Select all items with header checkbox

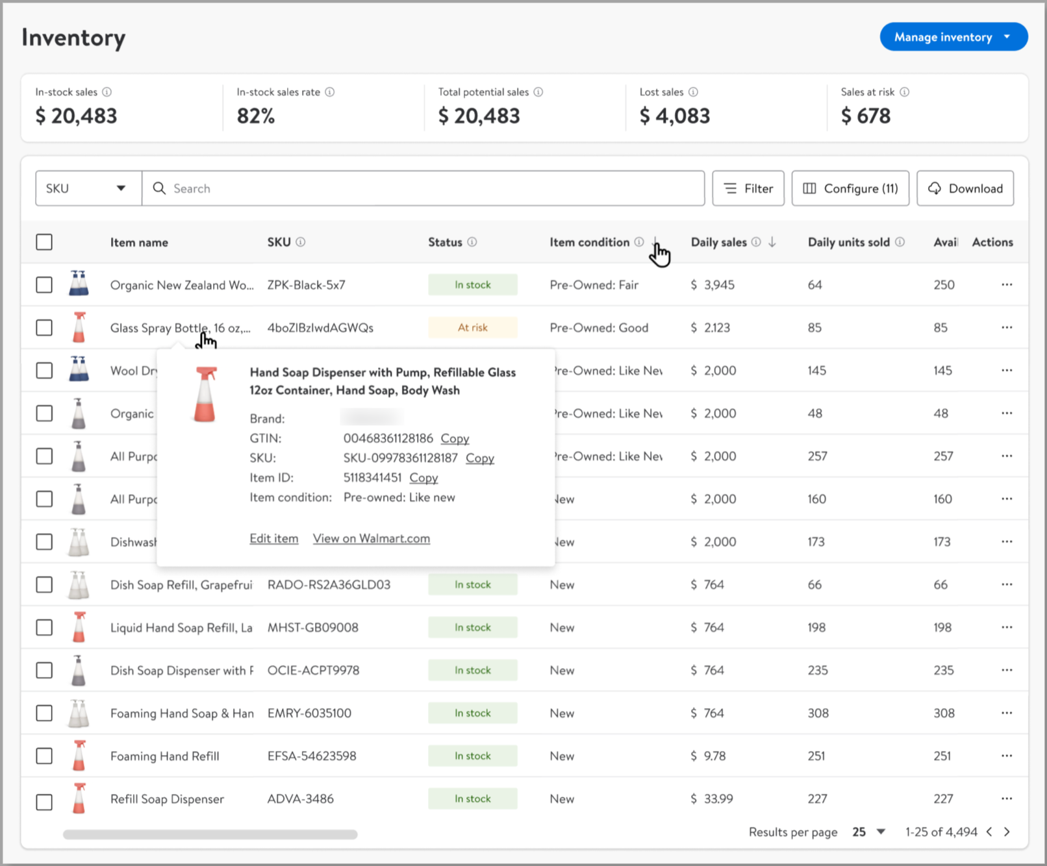pyautogui.click(x=44, y=242)
